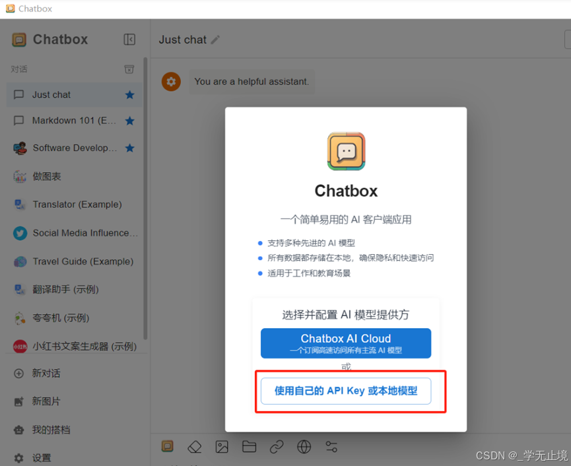Click the globe web browsing icon

[x=304, y=446]
